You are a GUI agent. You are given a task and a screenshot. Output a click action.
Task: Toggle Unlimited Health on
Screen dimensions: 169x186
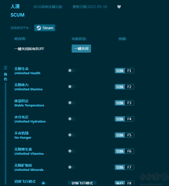pos(72,70)
